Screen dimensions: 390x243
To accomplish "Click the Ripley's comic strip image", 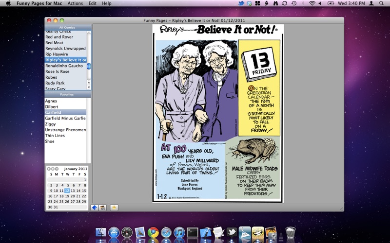I will 218,113.
